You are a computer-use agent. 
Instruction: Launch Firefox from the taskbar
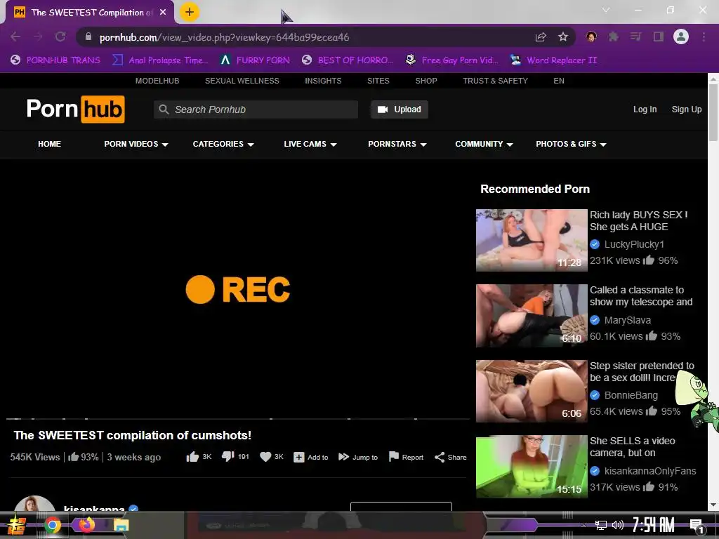pyautogui.click(x=86, y=524)
